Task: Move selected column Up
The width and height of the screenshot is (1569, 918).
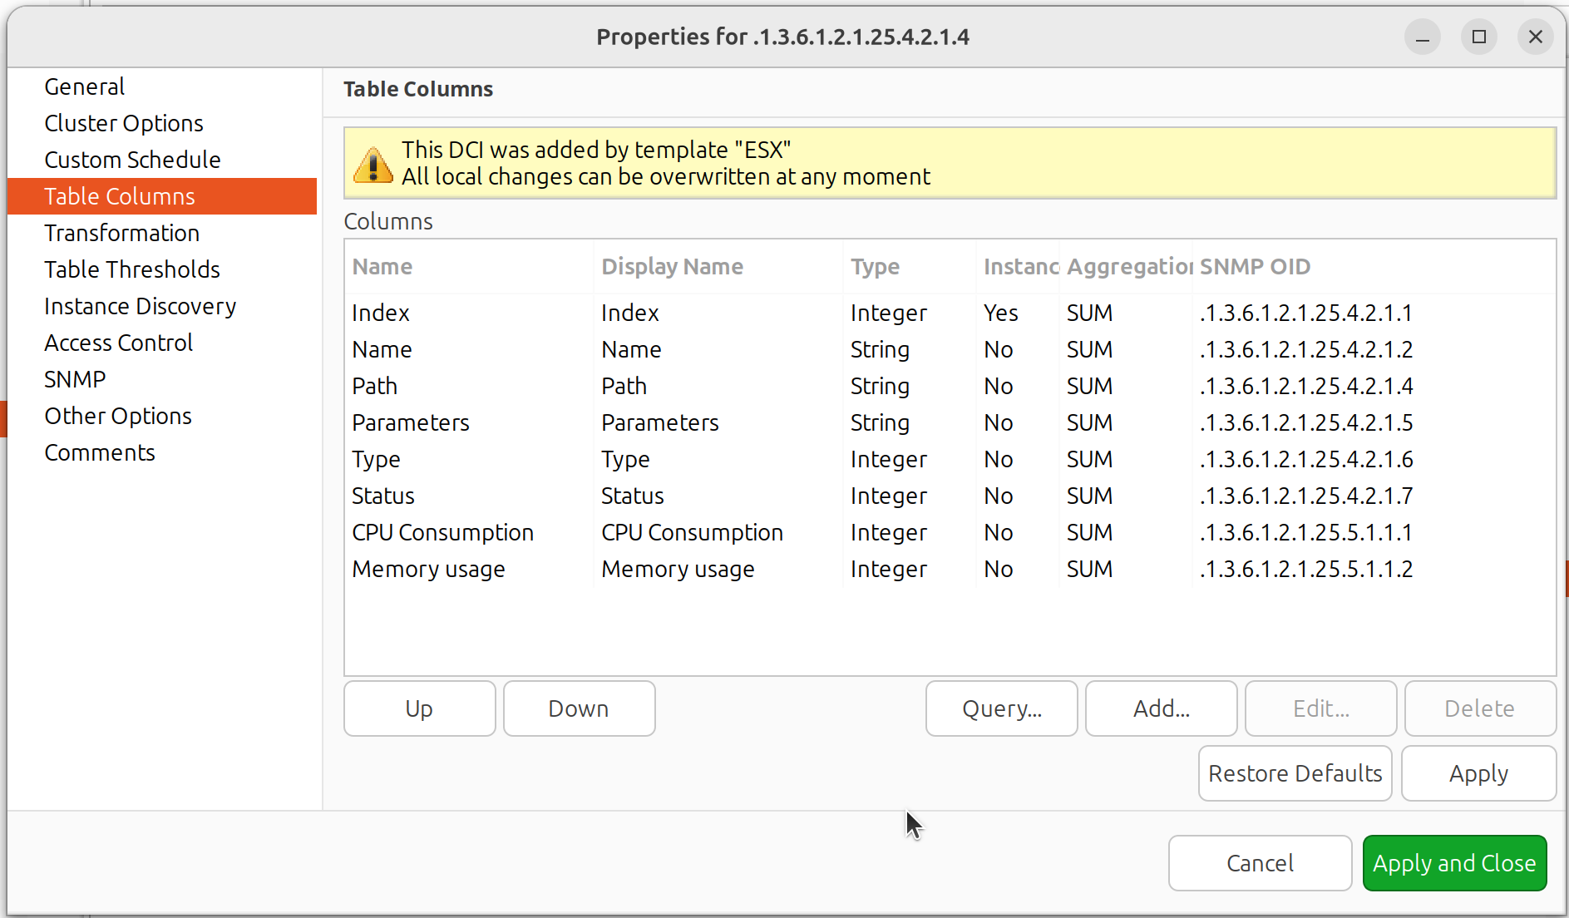Action: coord(419,708)
